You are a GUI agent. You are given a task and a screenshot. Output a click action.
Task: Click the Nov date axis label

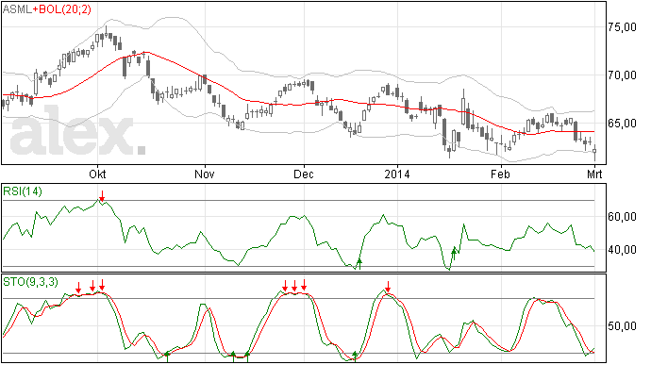(x=205, y=174)
